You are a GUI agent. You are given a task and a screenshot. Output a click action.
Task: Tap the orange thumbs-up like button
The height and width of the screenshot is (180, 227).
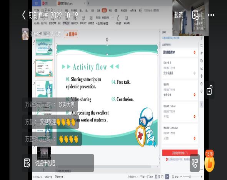tap(209, 163)
